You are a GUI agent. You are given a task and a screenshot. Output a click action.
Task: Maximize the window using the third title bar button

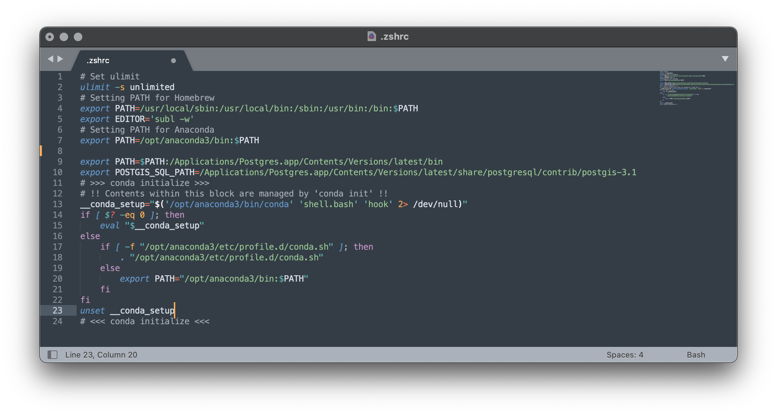78,37
